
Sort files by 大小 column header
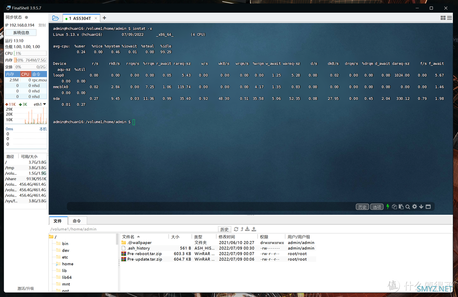point(180,237)
